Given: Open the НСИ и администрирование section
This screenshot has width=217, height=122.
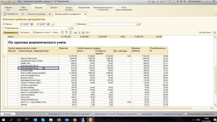Looking at the screenshot, I should (x=124, y=8).
